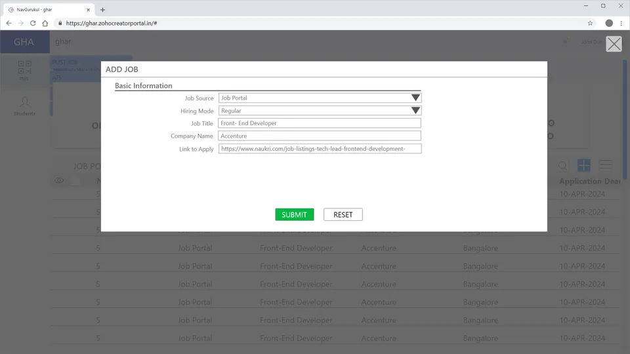The height and width of the screenshot is (354, 630).
Task: Reload the current page
Action: [33, 24]
